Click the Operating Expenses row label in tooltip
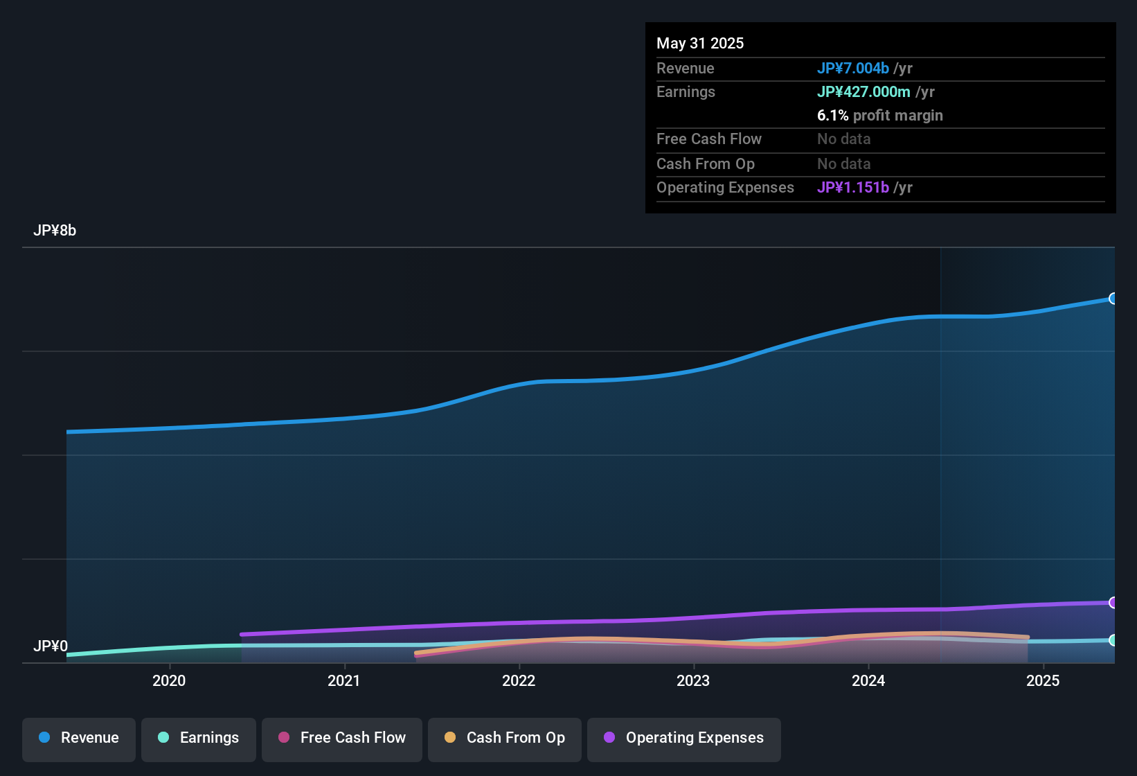The height and width of the screenshot is (776, 1137). (x=725, y=187)
